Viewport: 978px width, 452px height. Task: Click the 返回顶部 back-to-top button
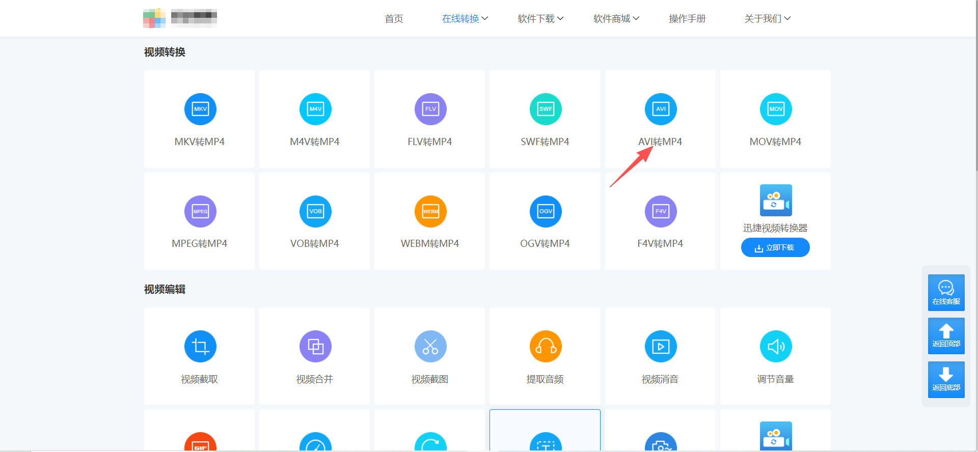click(946, 336)
